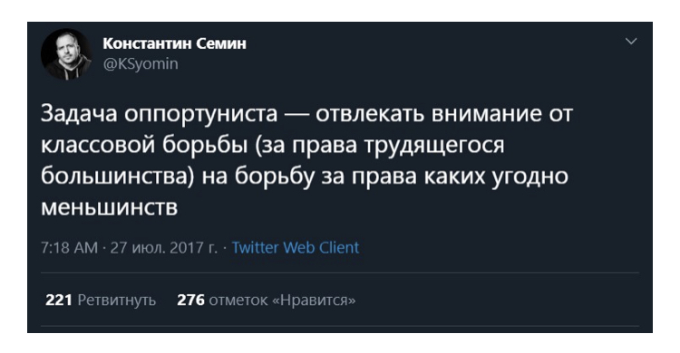Click the phrase каких угодно
Viewport: 680px width, 353px height.
tap(496, 177)
